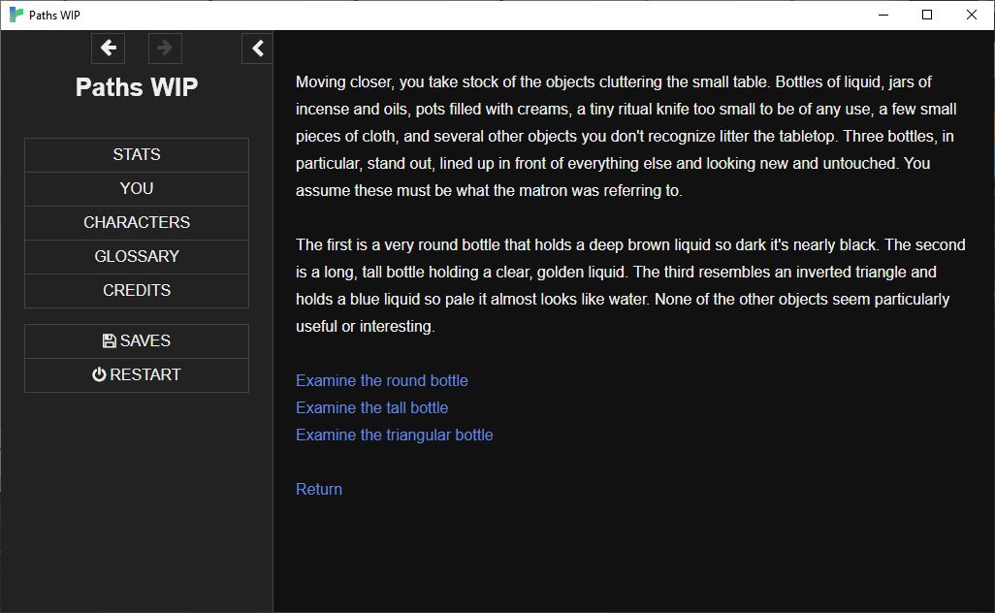Screen dimensions: 995x613
Task: Minimize the Paths WIP window
Action: [x=883, y=15]
